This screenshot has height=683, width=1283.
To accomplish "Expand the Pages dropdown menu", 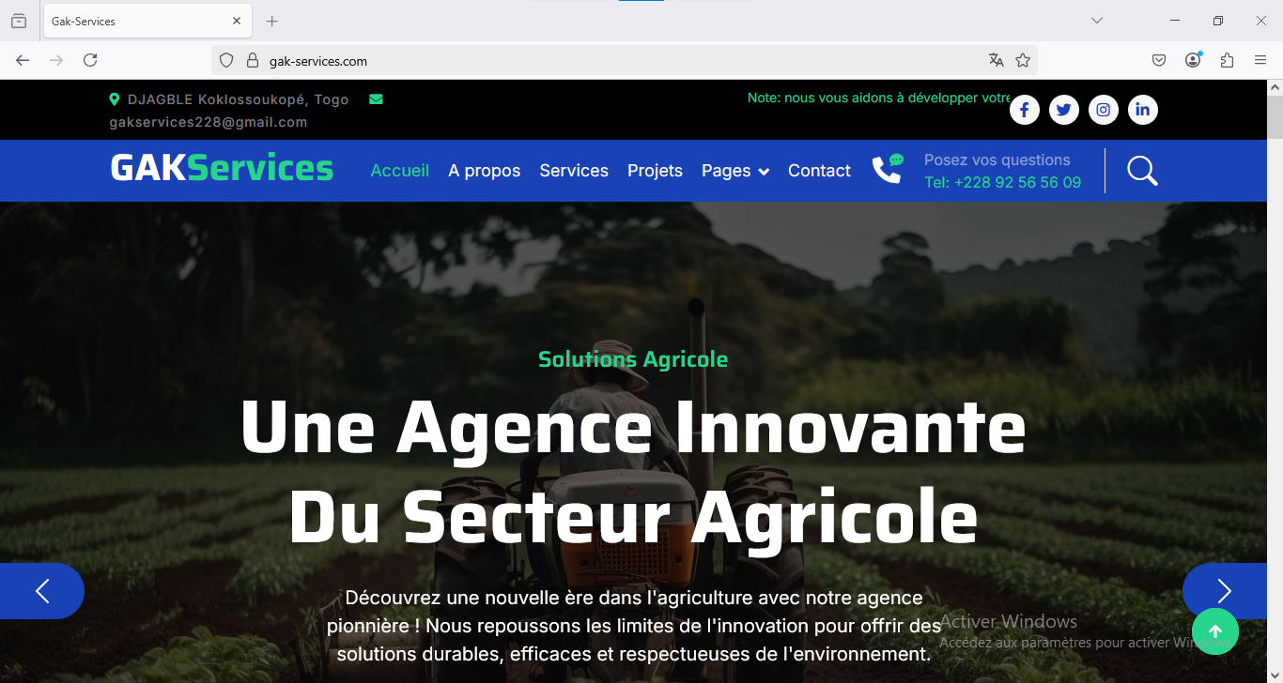I will 735,171.
